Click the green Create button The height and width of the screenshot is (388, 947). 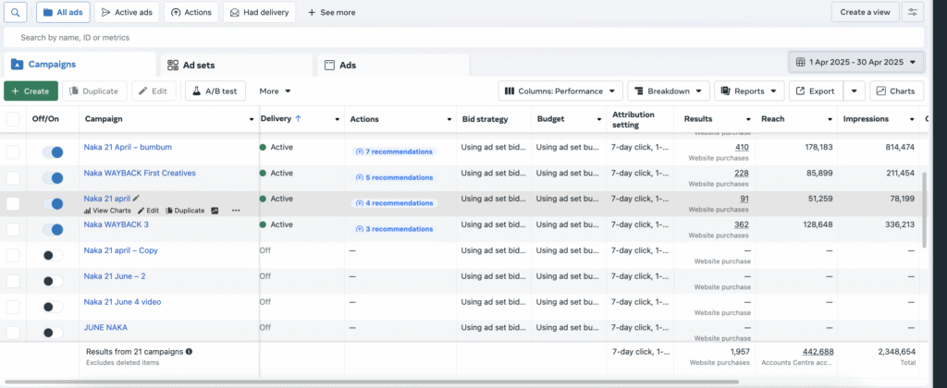tap(31, 91)
